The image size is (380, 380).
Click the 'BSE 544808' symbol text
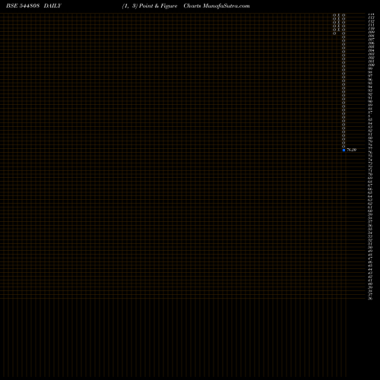23,6
